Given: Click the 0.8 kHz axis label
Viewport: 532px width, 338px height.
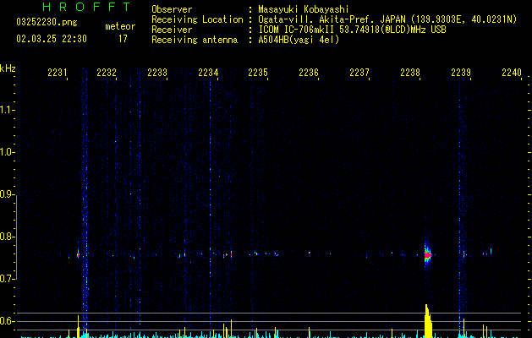Looking at the screenshot, I should [7, 237].
